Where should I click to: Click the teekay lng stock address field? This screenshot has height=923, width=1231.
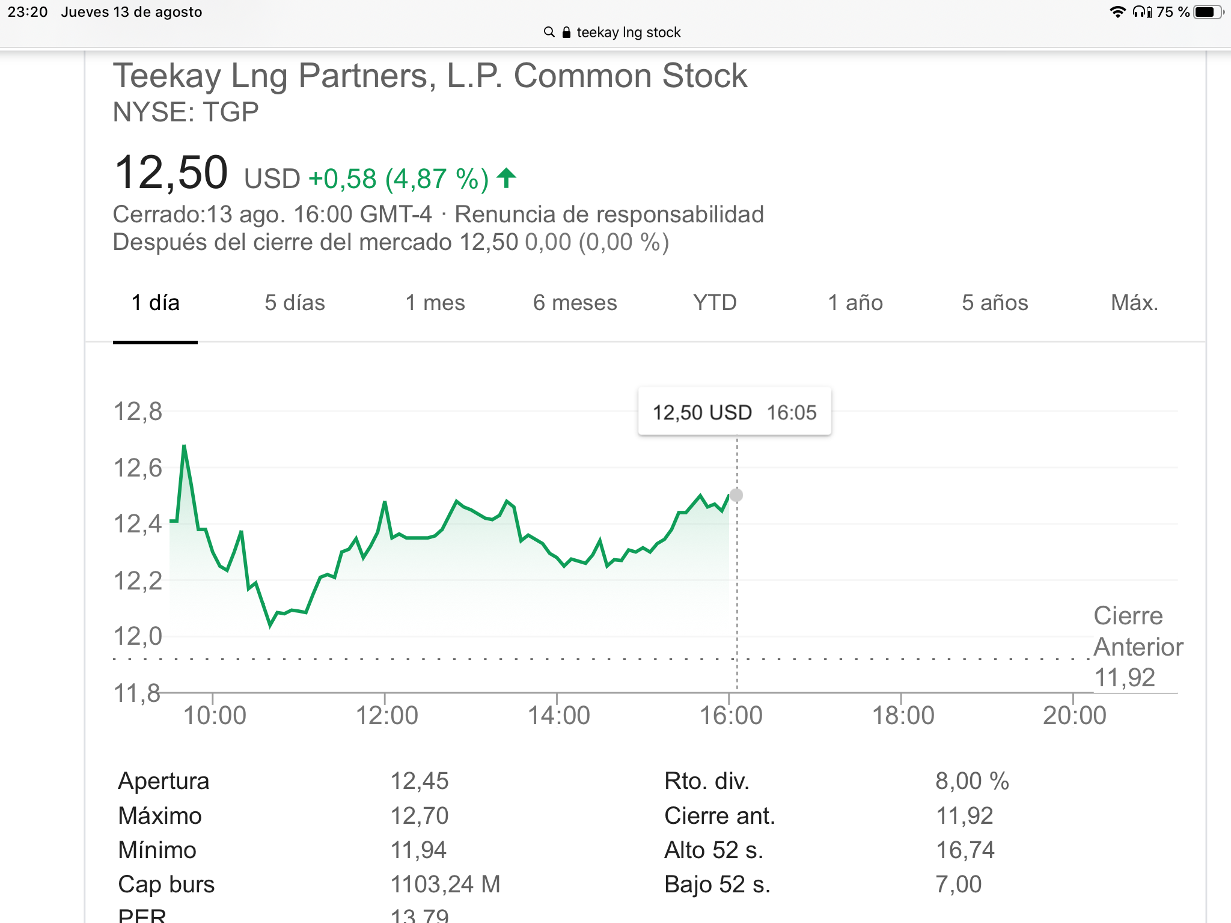[628, 32]
